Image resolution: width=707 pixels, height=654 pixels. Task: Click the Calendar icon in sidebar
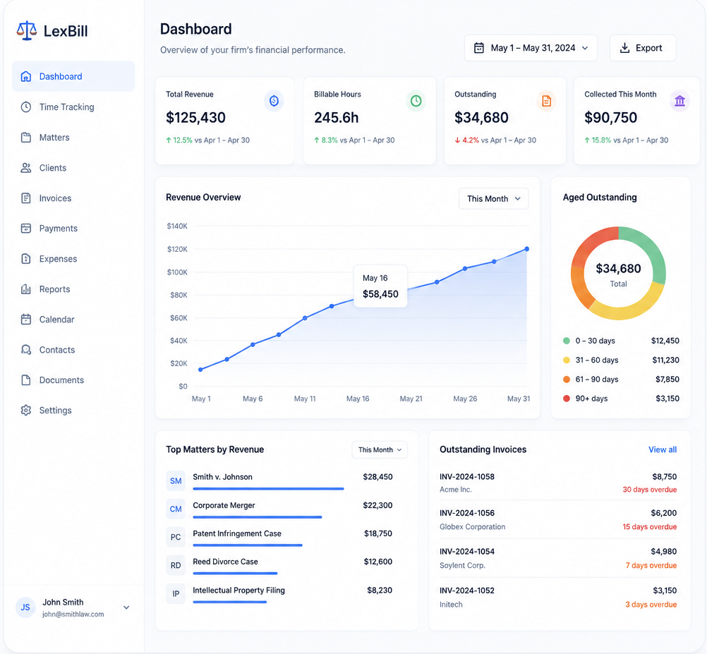click(x=26, y=319)
